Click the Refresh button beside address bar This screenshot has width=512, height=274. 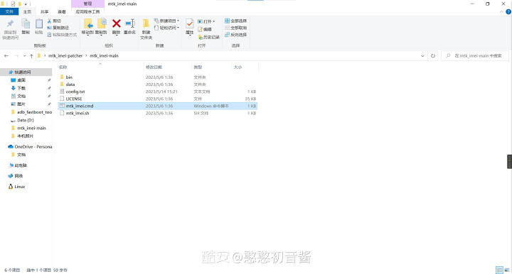(433, 55)
